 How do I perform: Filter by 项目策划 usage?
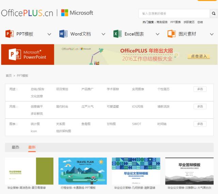(x=62, y=89)
